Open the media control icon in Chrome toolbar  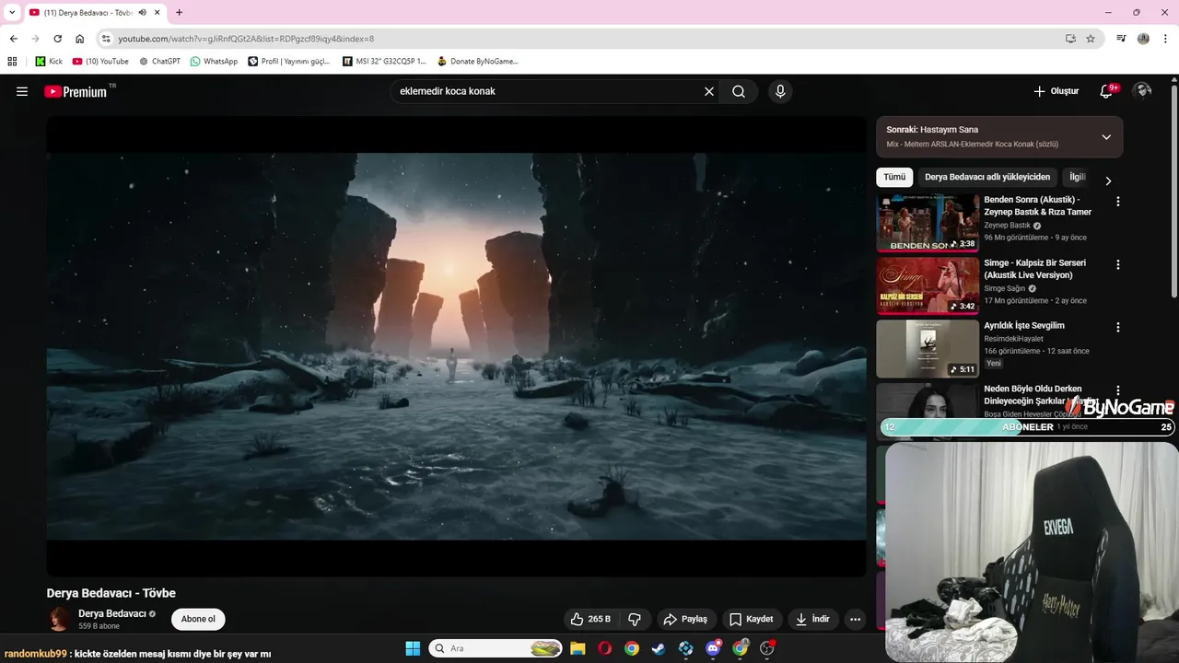[1121, 39]
